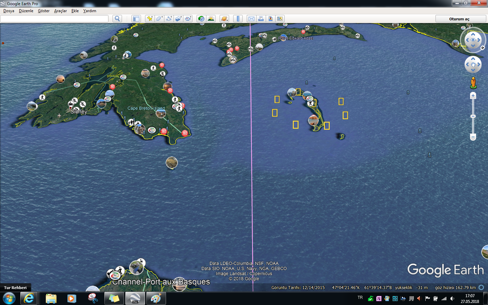The image size is (488, 305).
Task: Select the Add Path tool
Action: pos(169,19)
